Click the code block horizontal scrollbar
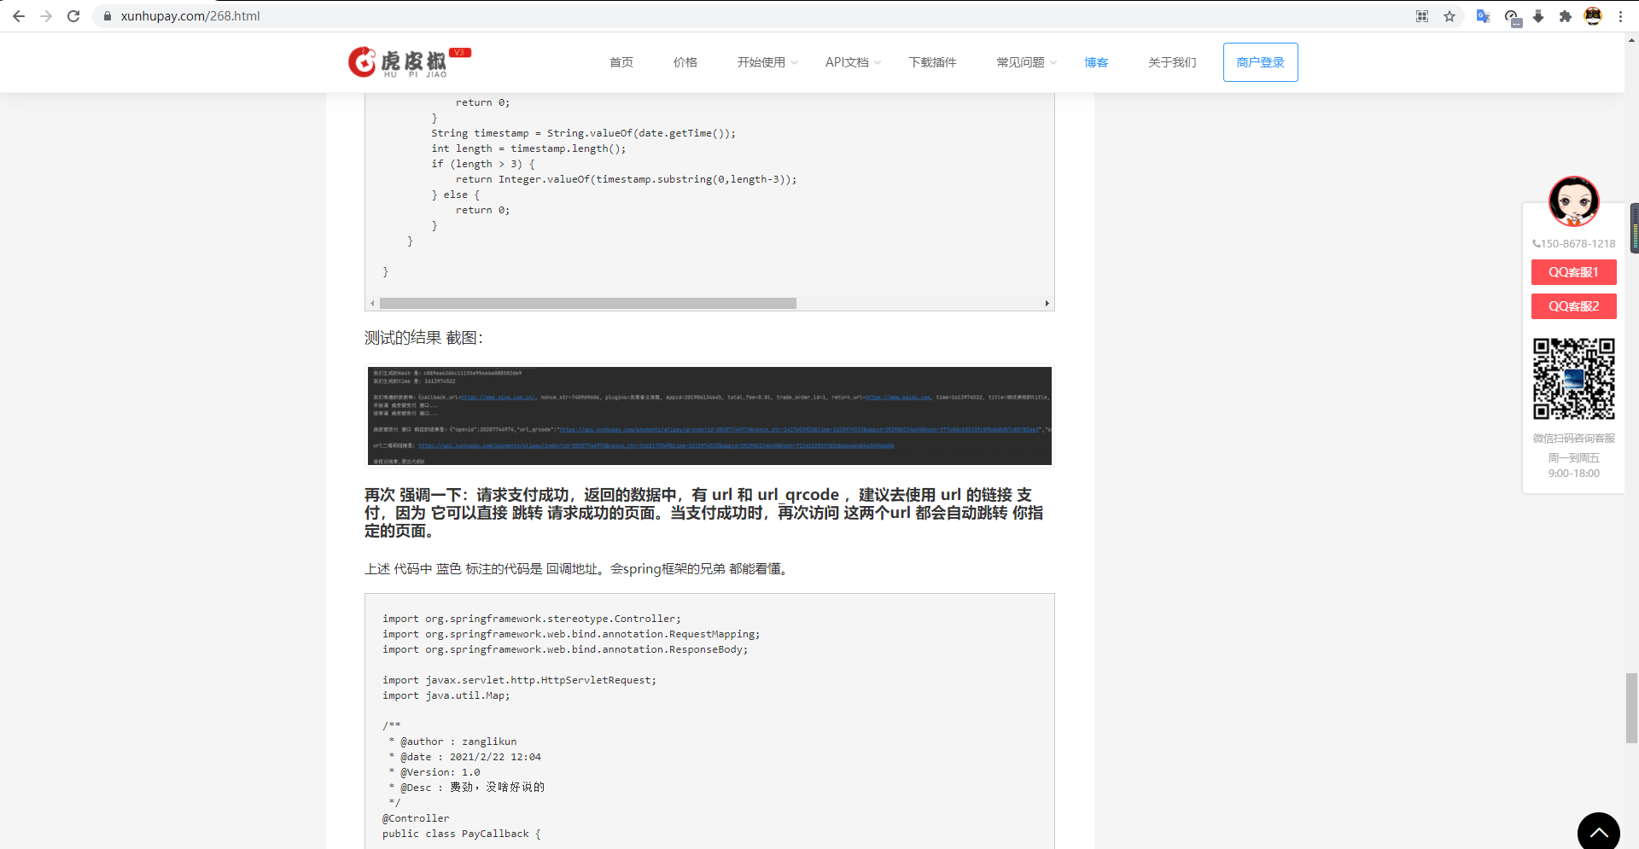 coord(587,304)
